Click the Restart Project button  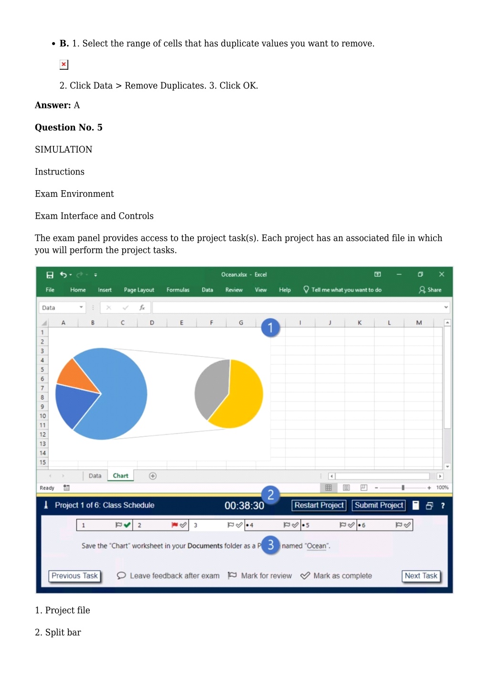[x=319, y=505]
